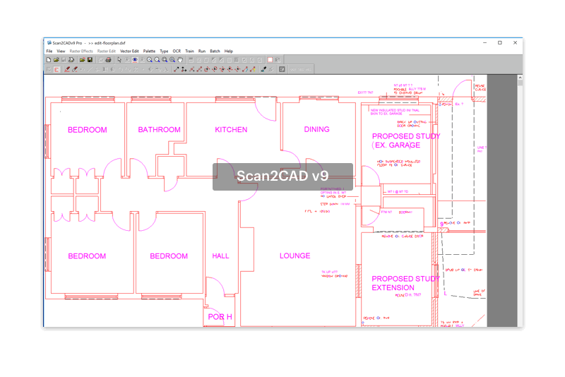Select the arrow pointer tool

point(119,60)
